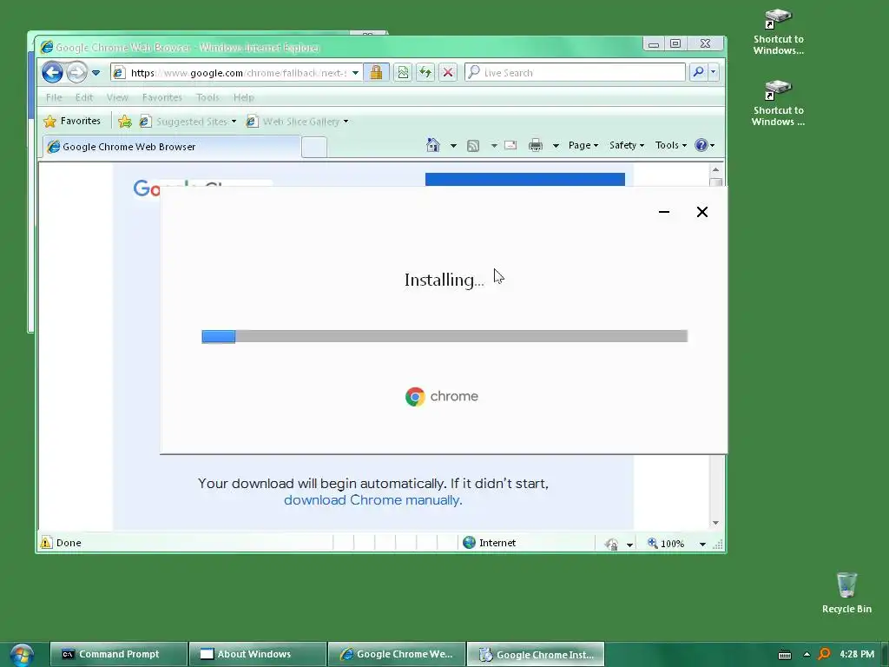Stop loading with the red X icon
This screenshot has height=667, width=889.
point(448,73)
